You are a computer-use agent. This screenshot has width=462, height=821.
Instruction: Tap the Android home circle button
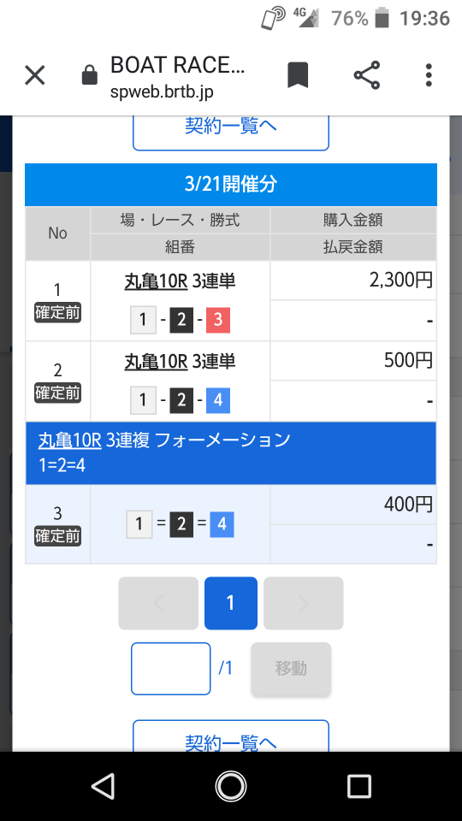230,786
